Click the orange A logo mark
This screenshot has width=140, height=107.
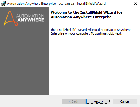point(10,19)
